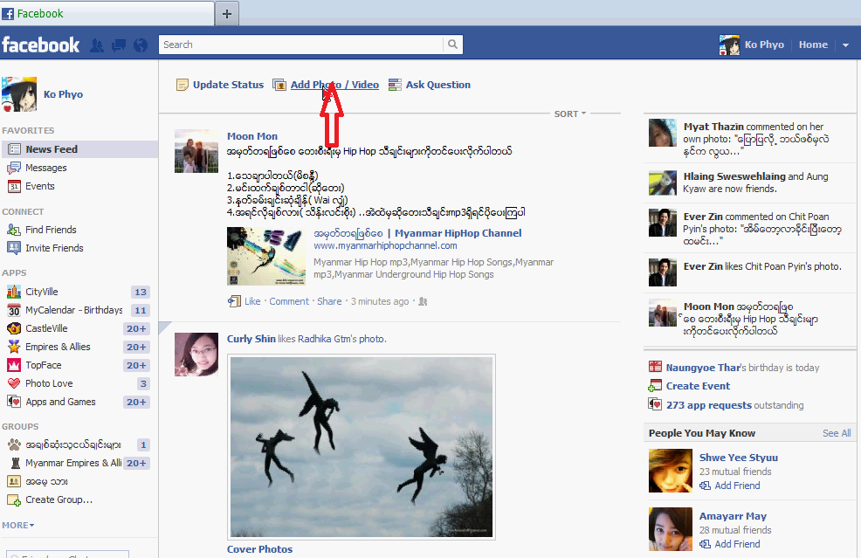Click the Events calendar icon
Screen dimensions: 861x558
pyautogui.click(x=14, y=186)
